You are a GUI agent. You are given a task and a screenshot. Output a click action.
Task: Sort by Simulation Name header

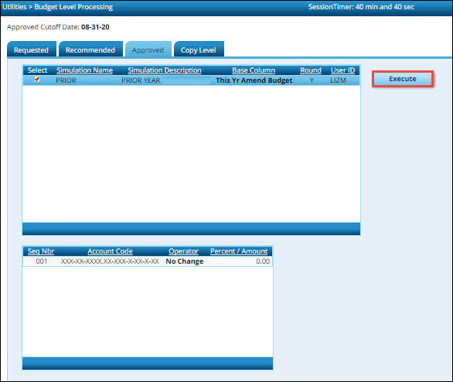(85, 70)
